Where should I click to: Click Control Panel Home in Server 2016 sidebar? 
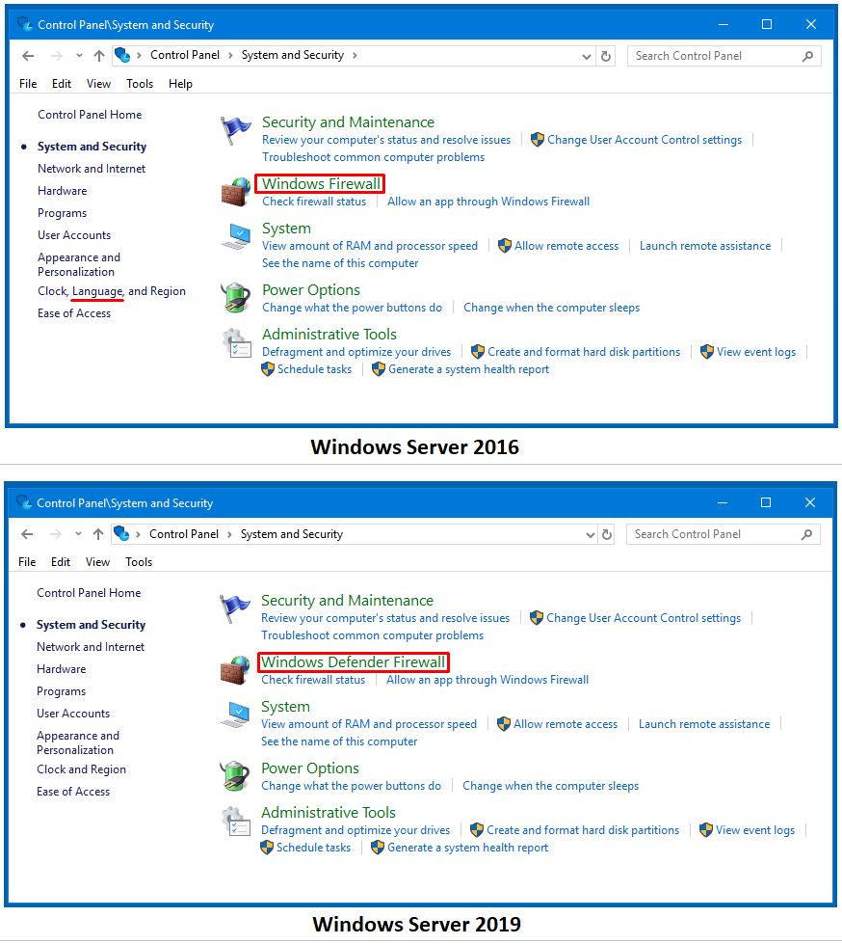tap(90, 115)
